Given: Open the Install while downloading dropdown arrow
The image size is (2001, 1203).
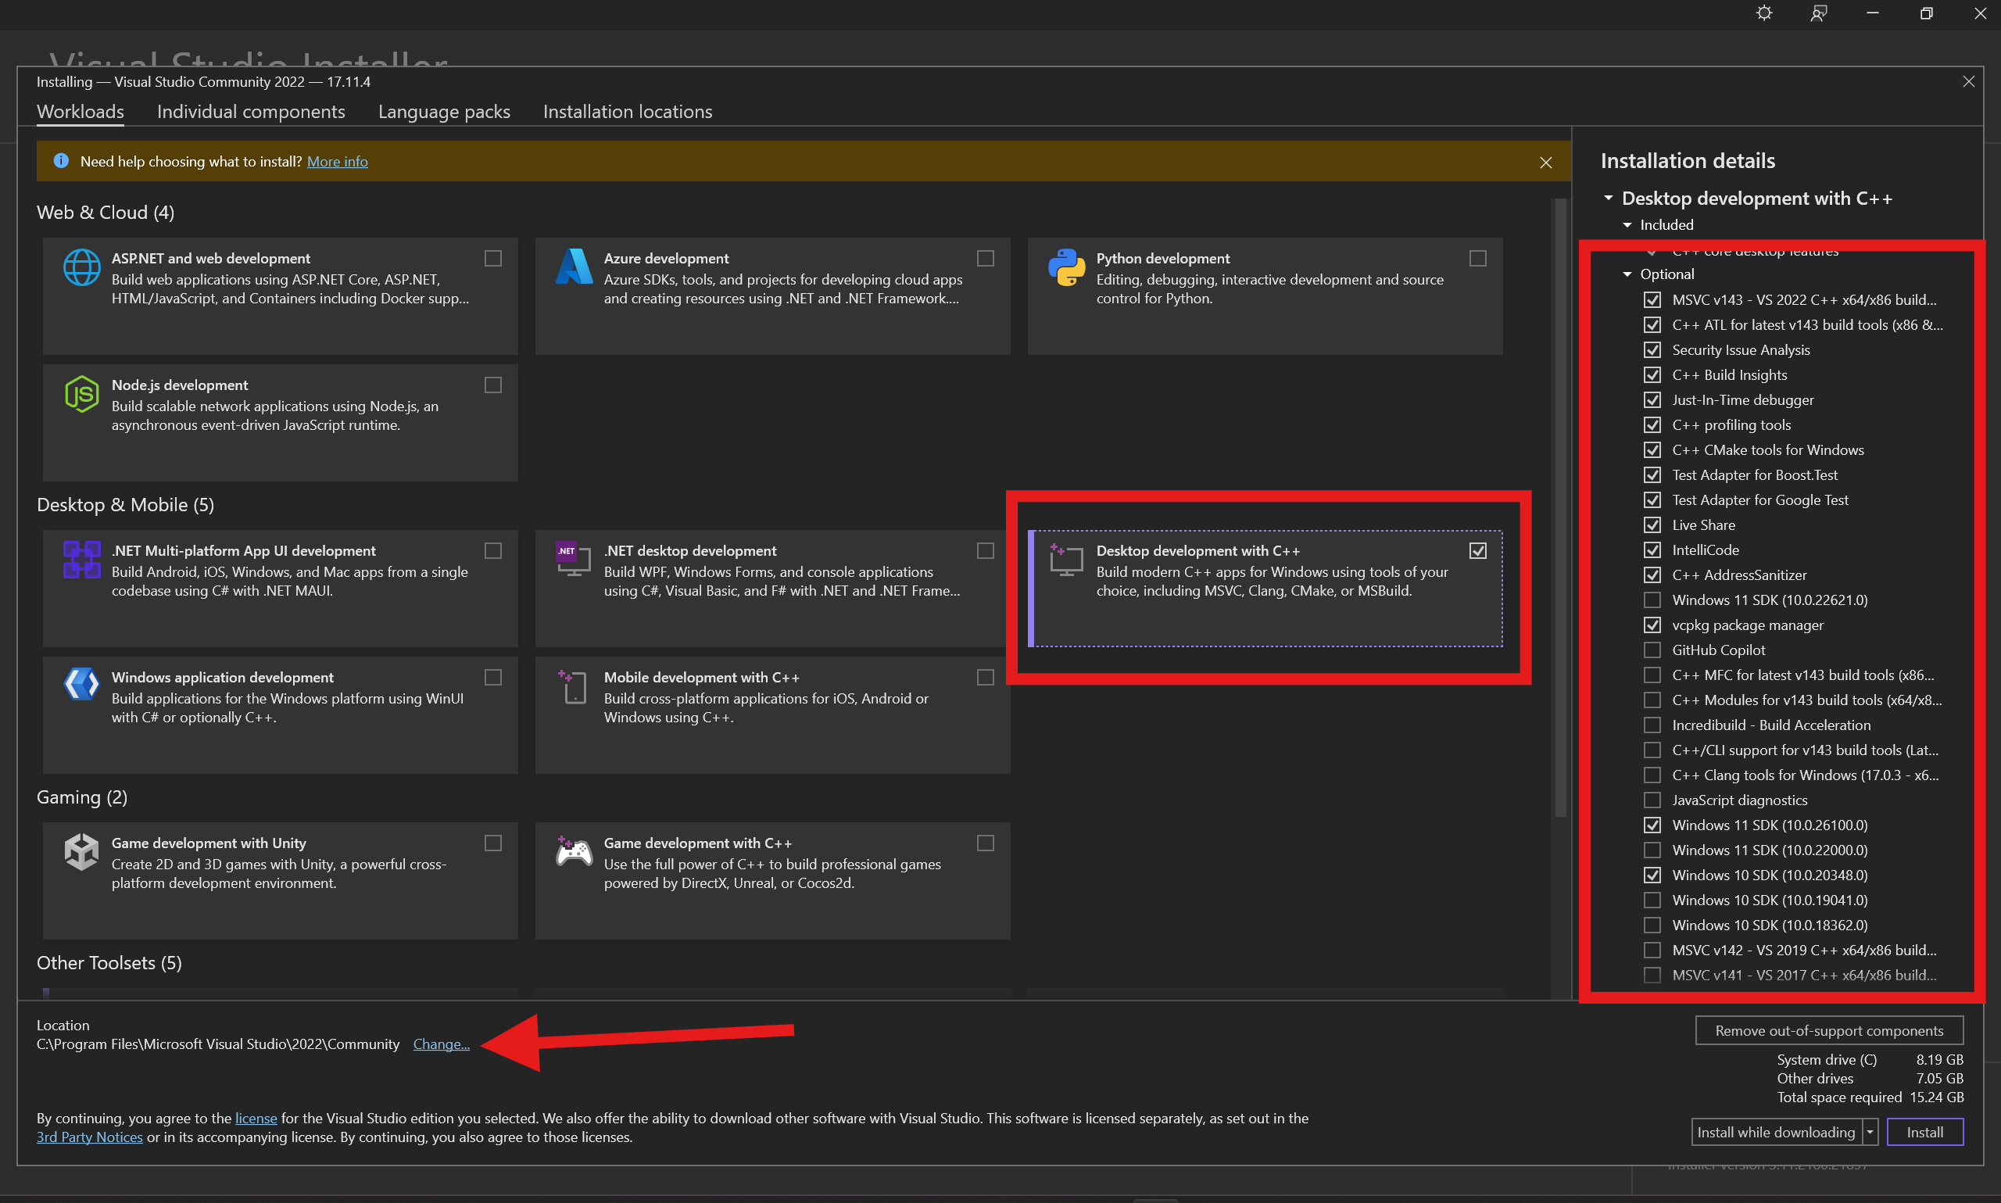Looking at the screenshot, I should [x=1870, y=1132].
